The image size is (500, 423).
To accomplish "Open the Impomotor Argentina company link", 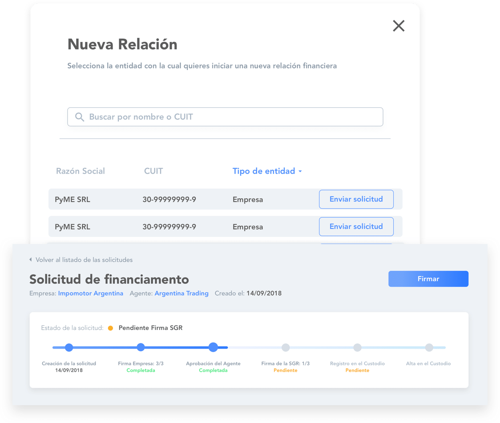I will click(x=91, y=293).
